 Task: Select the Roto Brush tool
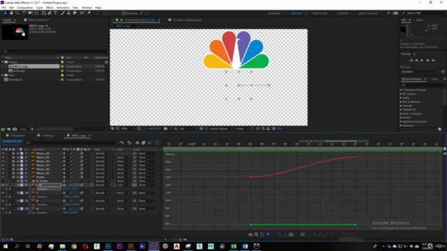click(x=82, y=13)
